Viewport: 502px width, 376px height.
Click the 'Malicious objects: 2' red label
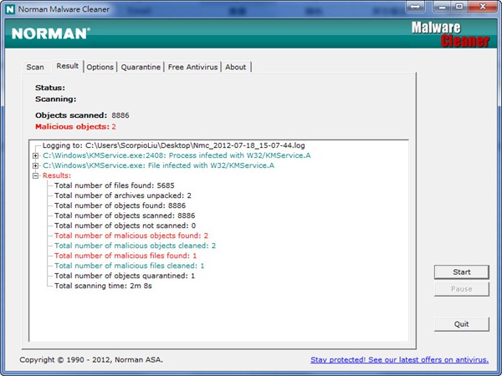75,127
